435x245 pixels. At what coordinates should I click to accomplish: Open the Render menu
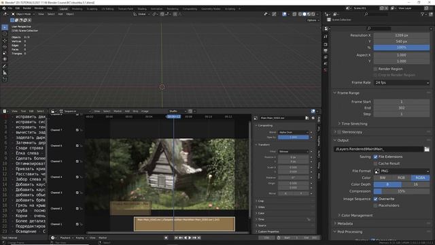pyautogui.click(x=27, y=8)
